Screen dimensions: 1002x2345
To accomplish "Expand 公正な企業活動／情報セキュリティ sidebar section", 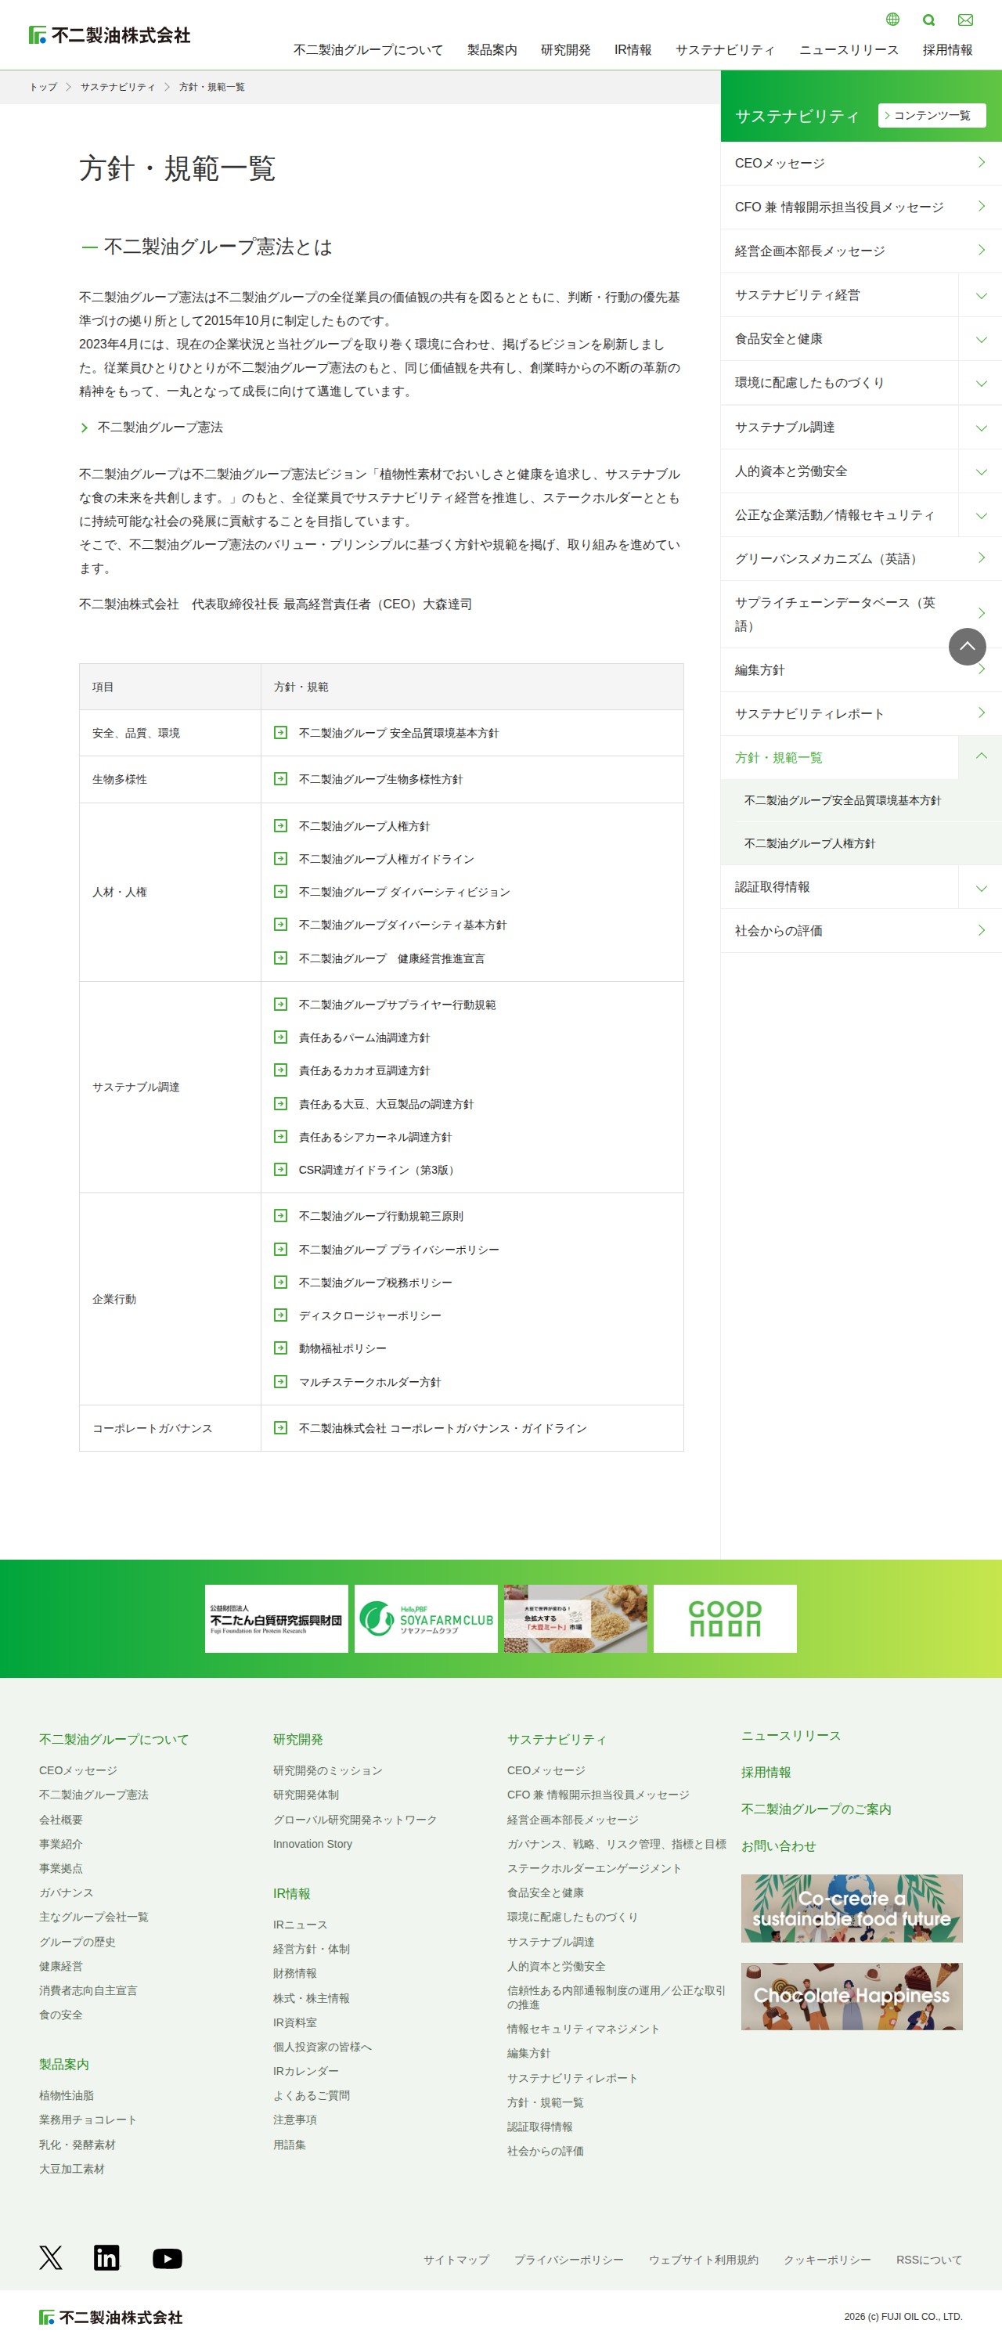I will 980,514.
